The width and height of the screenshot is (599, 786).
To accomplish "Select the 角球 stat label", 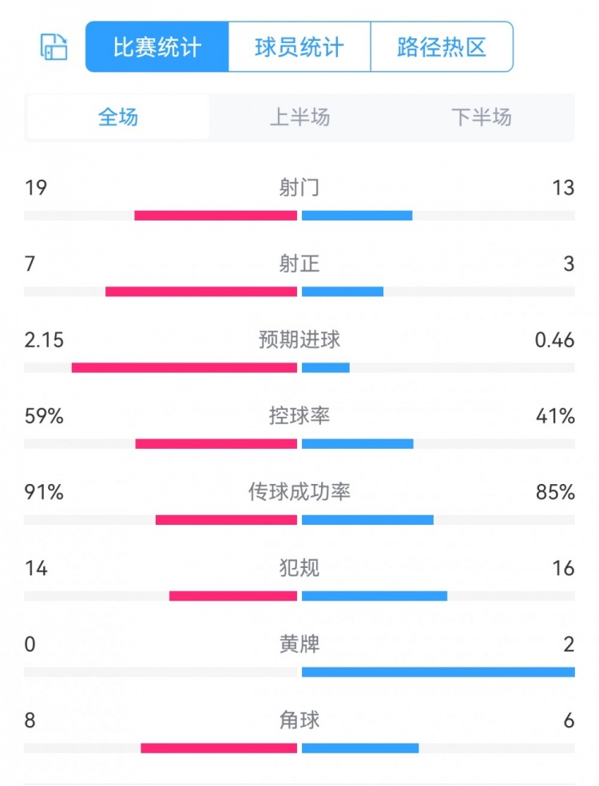I will click(x=299, y=720).
